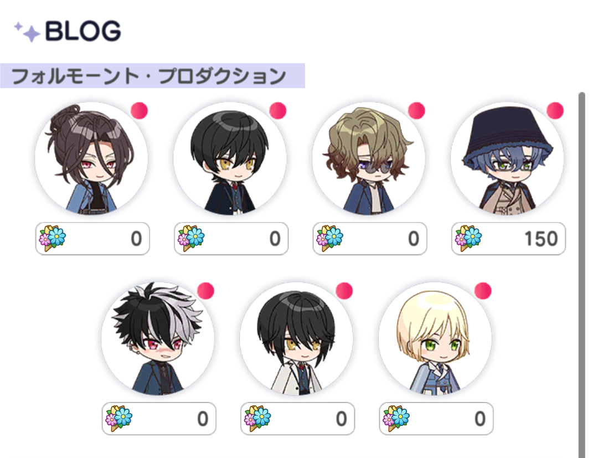Click the red notification dot on bucket-hat avatar
Viewport: 598px width, 458px height.
coord(555,111)
